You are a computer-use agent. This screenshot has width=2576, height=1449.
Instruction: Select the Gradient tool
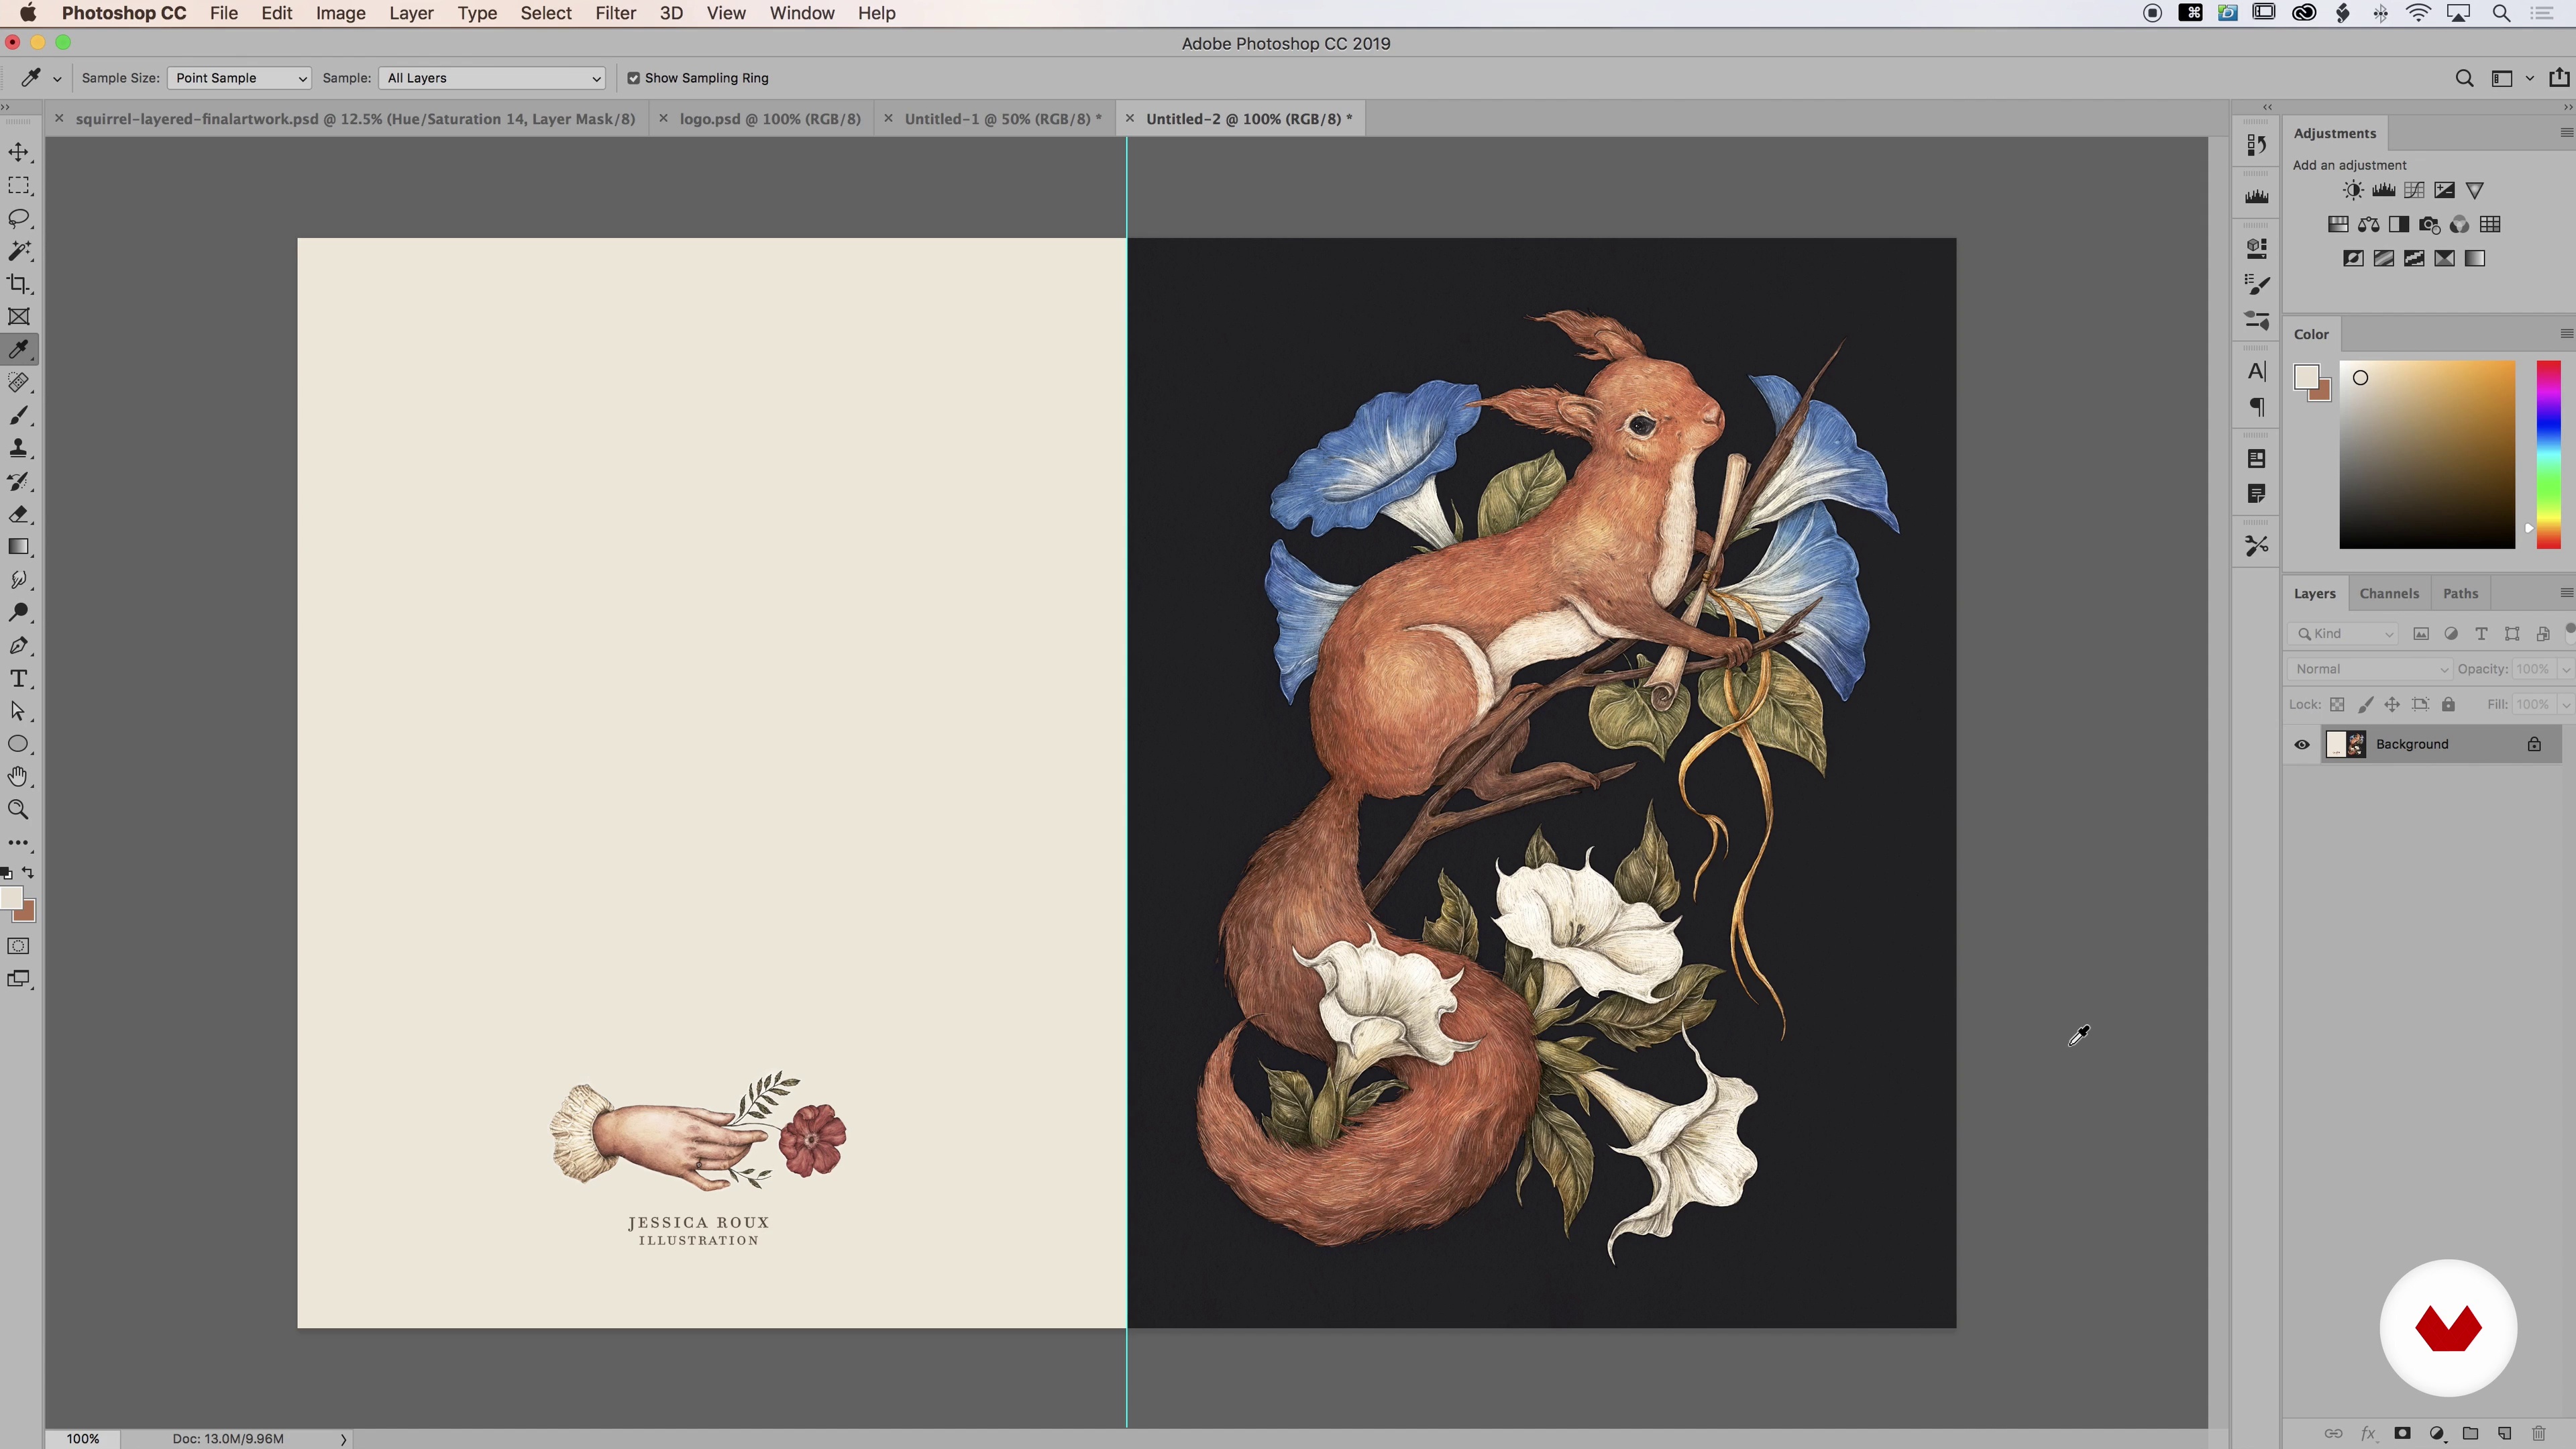(x=19, y=547)
